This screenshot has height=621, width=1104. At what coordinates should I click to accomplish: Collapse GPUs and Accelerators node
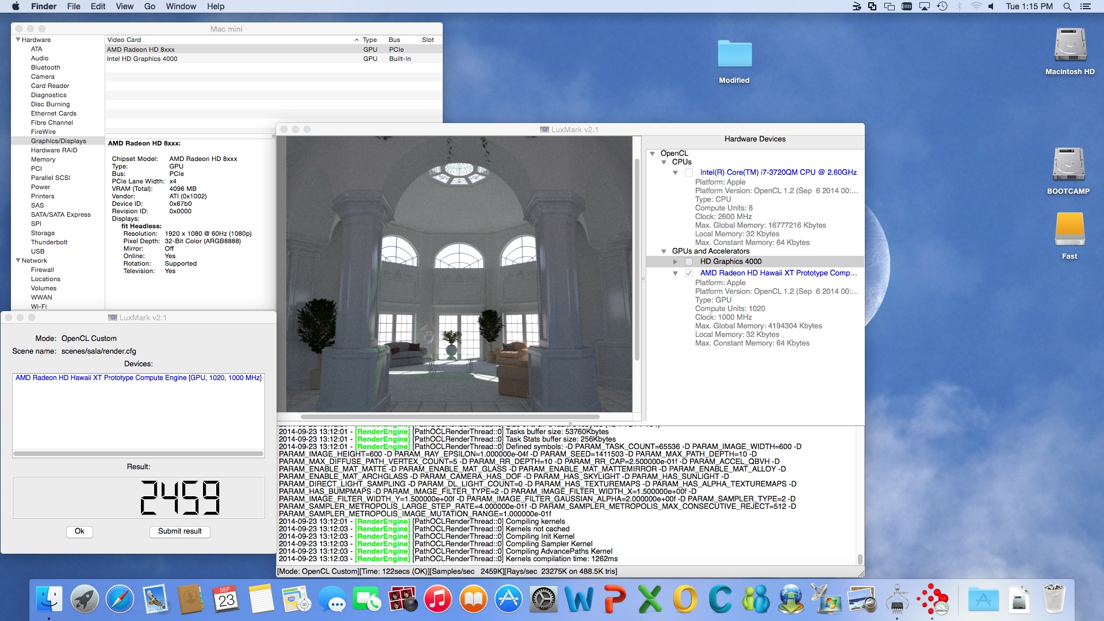coord(664,251)
